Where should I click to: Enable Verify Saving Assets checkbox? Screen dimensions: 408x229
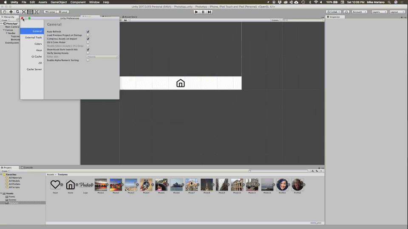[x=88, y=53]
